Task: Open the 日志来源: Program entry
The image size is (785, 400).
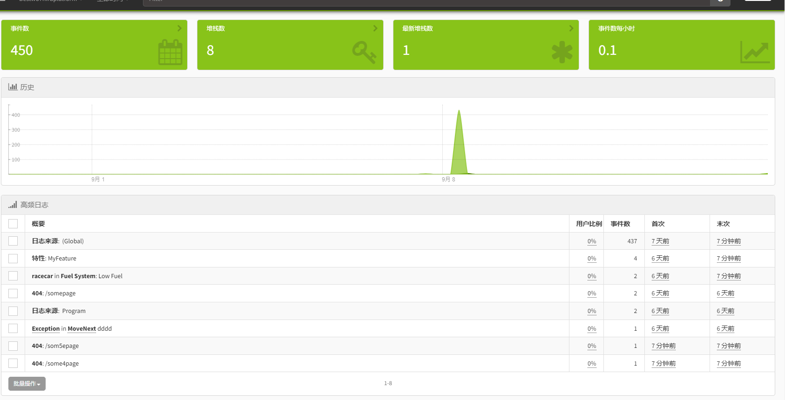Action: 59,311
